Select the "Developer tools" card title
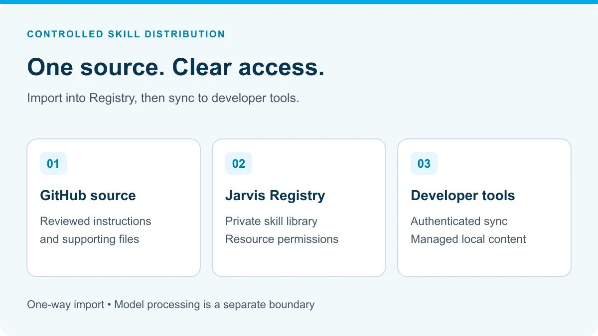 pos(462,196)
